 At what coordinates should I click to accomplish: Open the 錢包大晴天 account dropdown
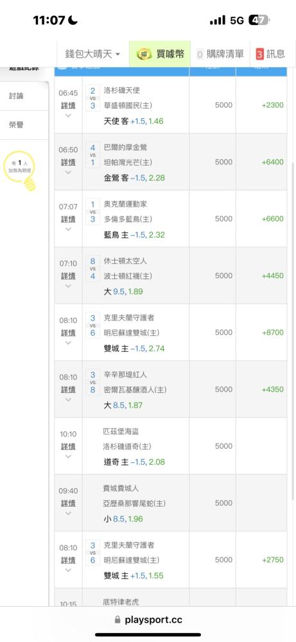tap(92, 54)
